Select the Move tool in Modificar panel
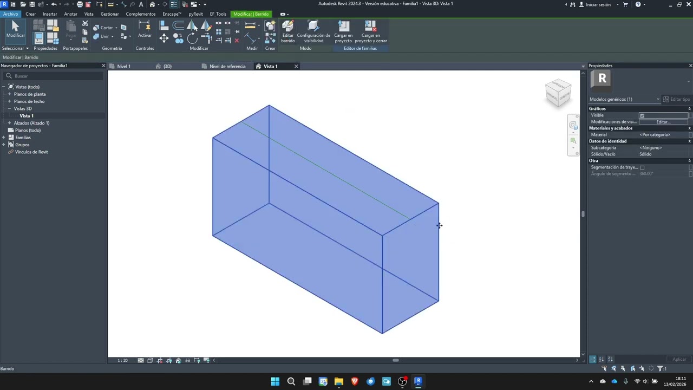The width and height of the screenshot is (693, 390). 164,38
